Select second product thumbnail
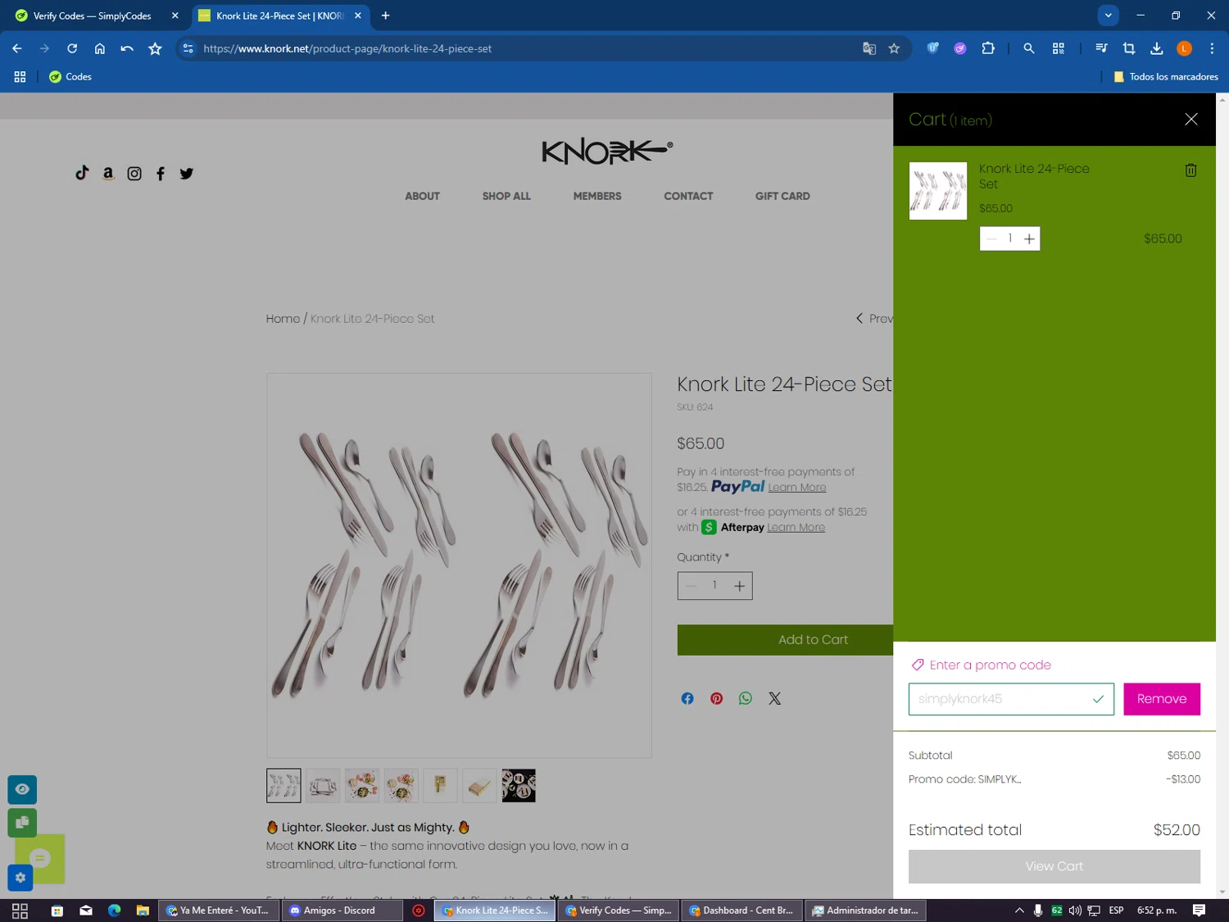Image resolution: width=1229 pixels, height=922 pixels. click(323, 785)
